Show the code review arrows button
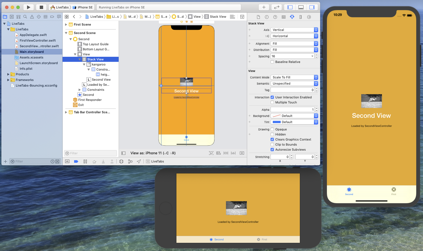This screenshot has height=251, width=423. [x=277, y=7]
